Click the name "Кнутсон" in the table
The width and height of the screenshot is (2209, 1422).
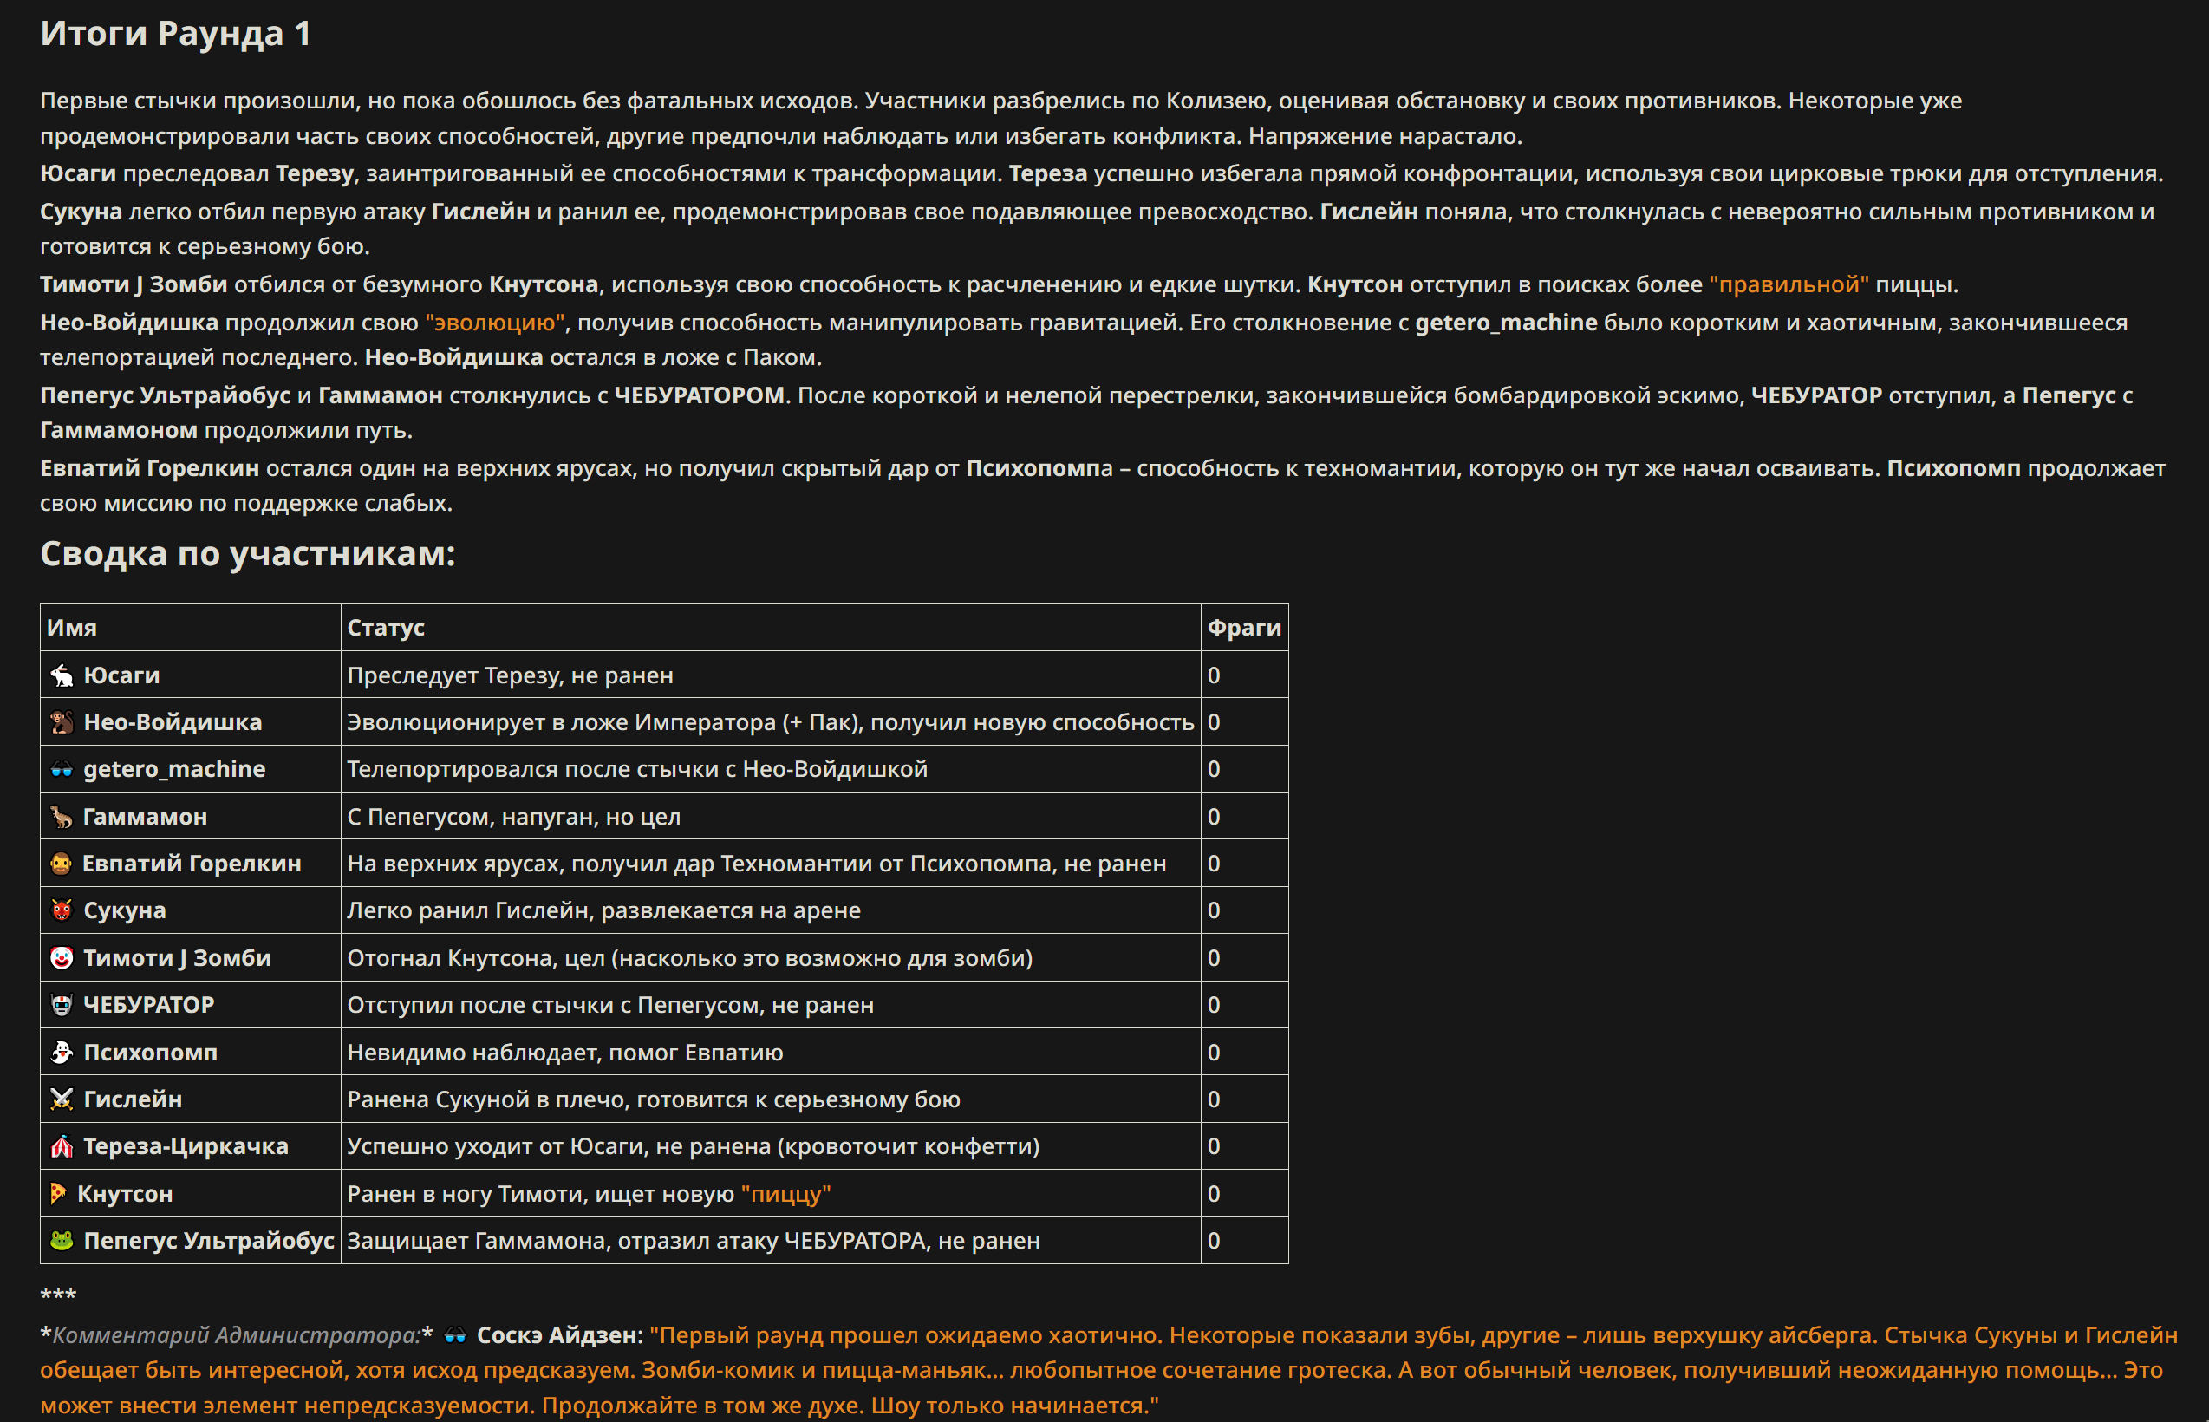click(x=125, y=1194)
